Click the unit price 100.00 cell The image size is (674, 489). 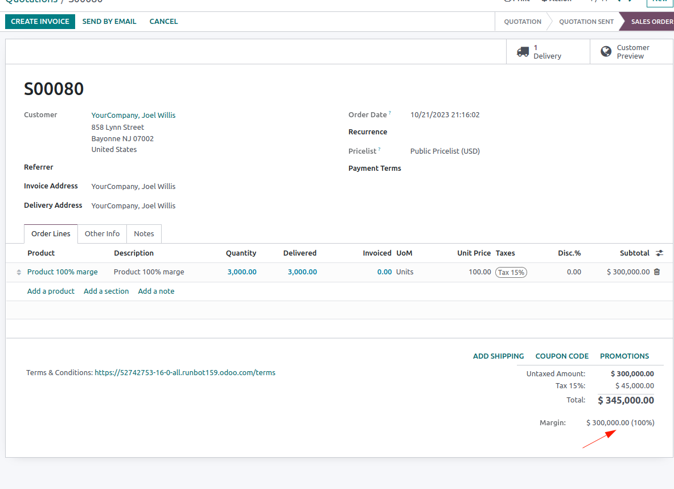480,272
